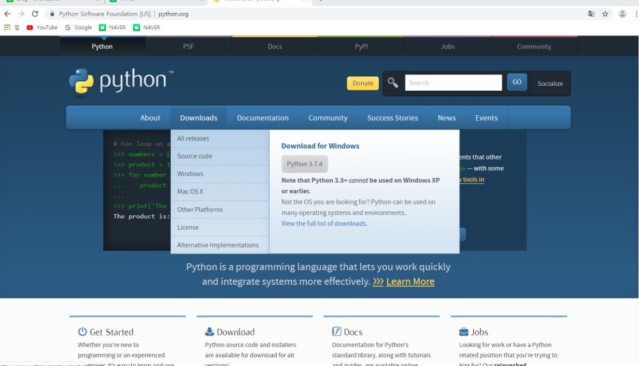Viewport: 639px width, 366px height.
Task: Open the News navigation menu
Action: coord(446,118)
